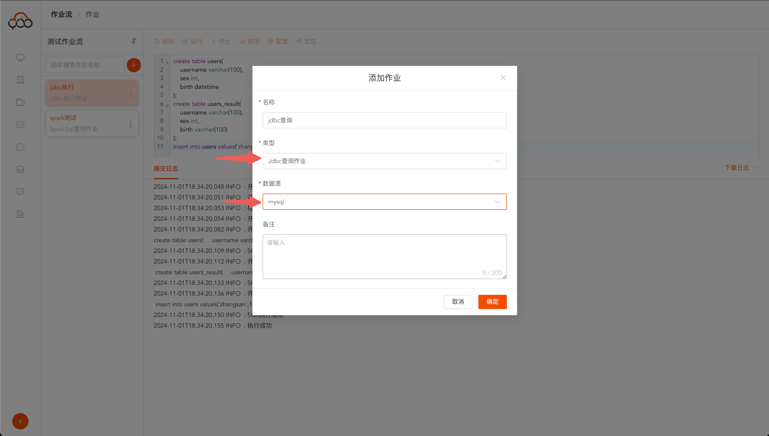The width and height of the screenshot is (769, 436).
Task: Collapse code fold at line 1
Action: [x=167, y=62]
